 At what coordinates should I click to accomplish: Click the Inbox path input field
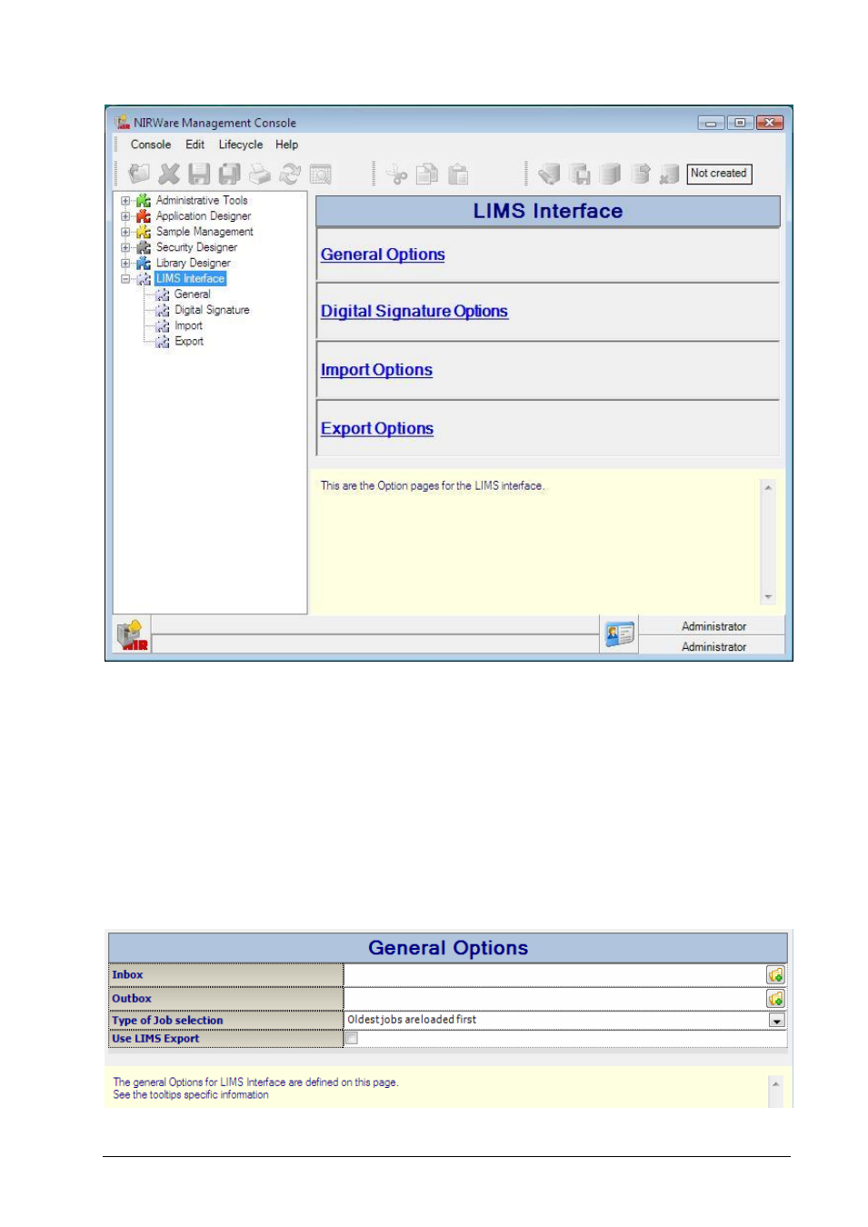(554, 974)
